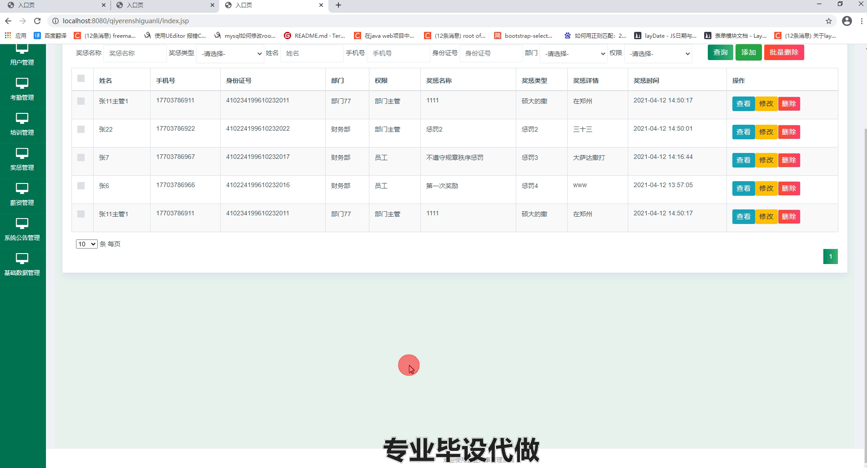Viewport: 867px width, 468px height.
Task: Delete the 张6 record
Action: click(x=789, y=188)
